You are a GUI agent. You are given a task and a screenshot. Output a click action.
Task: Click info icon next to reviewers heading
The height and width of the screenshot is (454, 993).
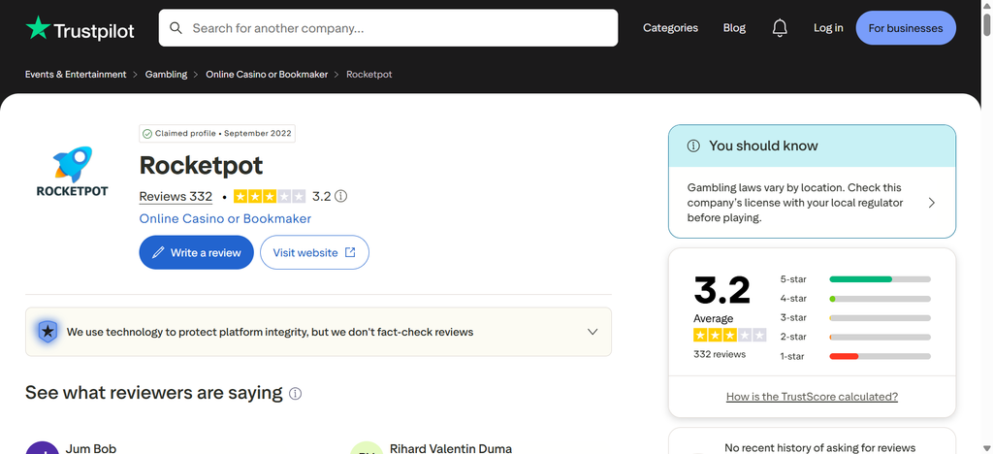pos(295,394)
